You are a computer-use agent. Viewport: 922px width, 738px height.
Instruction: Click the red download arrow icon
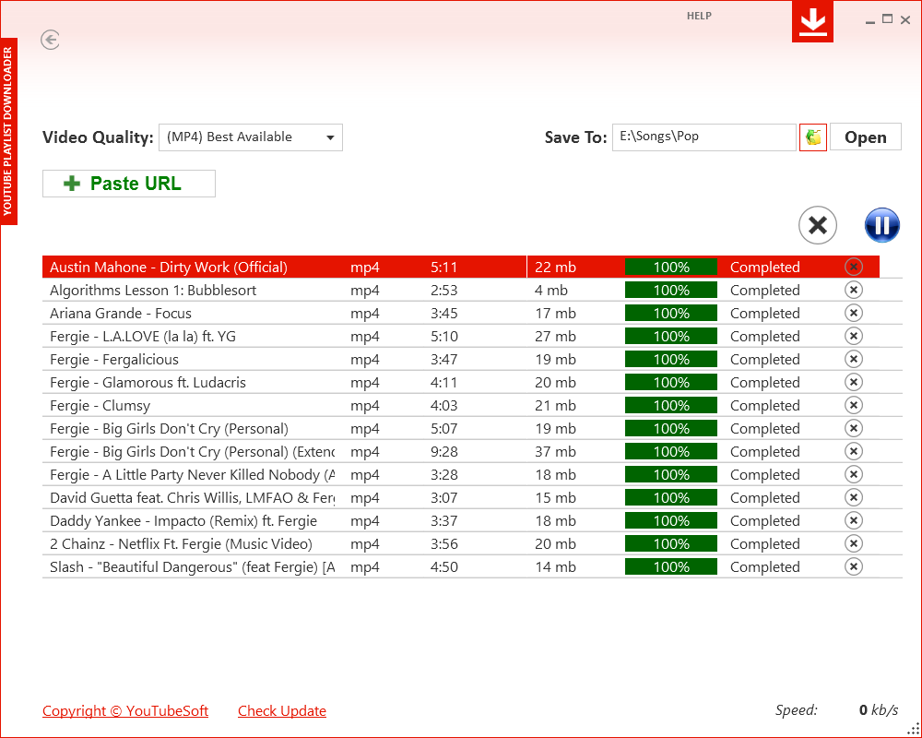(x=812, y=22)
